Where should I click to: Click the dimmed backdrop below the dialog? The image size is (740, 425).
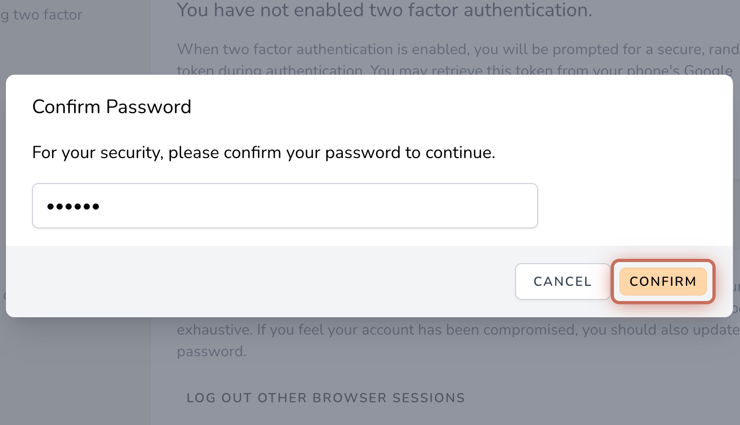[541, 374]
